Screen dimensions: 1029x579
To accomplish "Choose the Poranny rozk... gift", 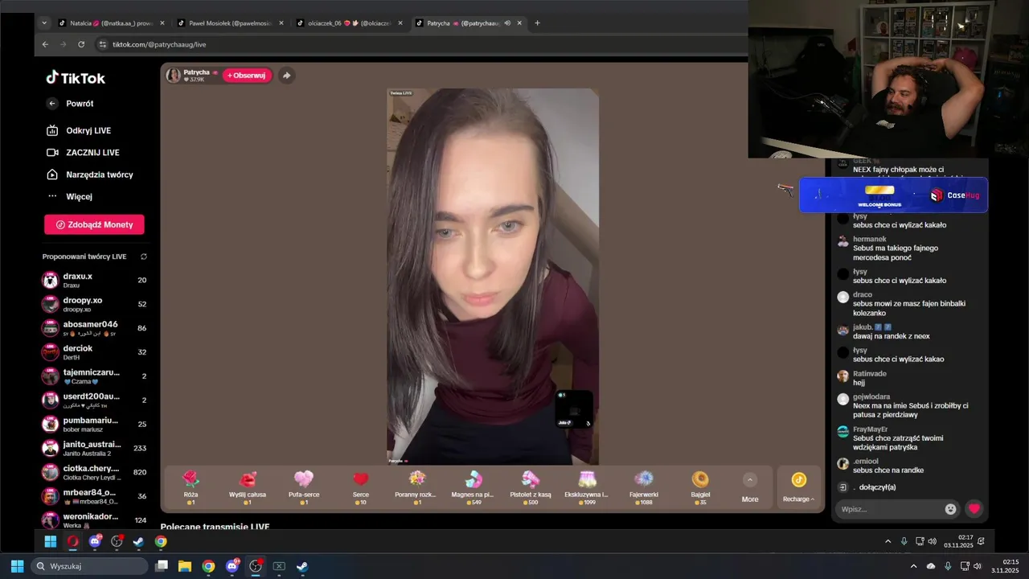I will click(417, 487).
